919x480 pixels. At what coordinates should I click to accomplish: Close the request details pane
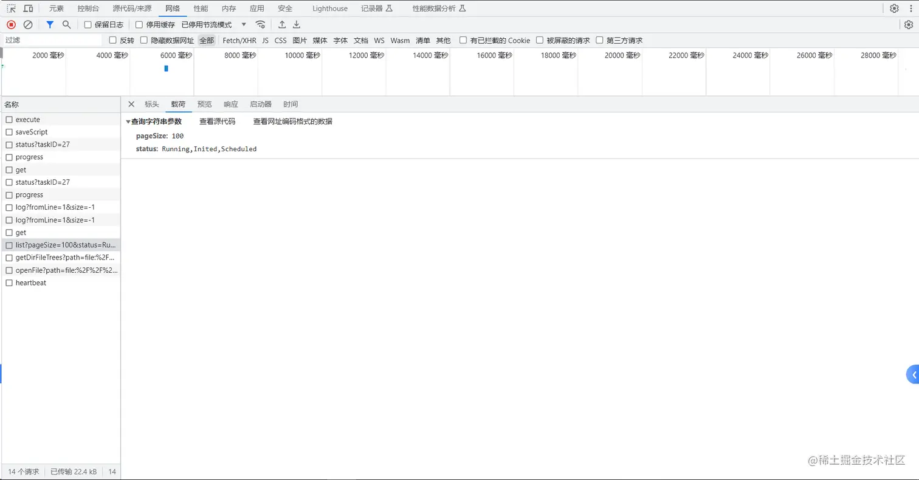click(131, 104)
